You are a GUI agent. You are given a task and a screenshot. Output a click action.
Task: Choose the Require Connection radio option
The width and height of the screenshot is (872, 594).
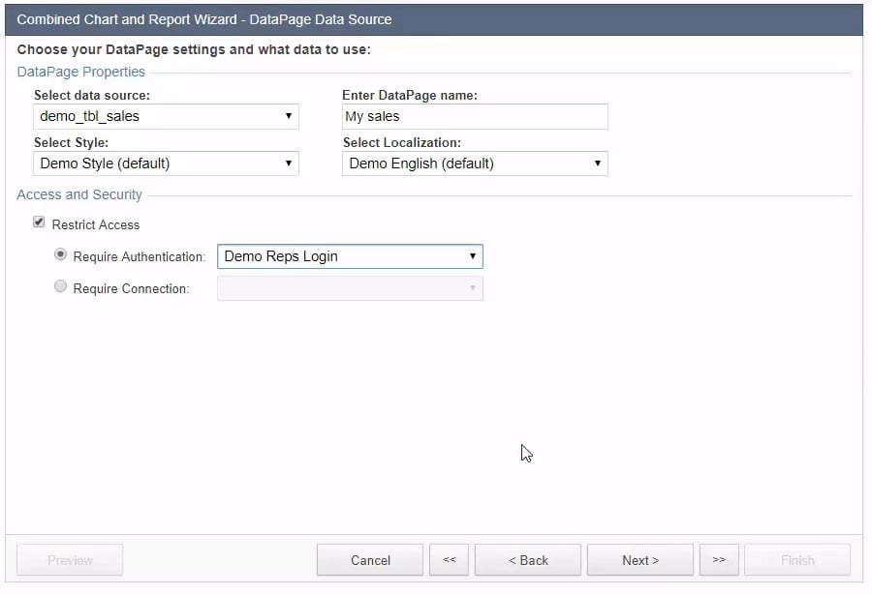pos(61,287)
